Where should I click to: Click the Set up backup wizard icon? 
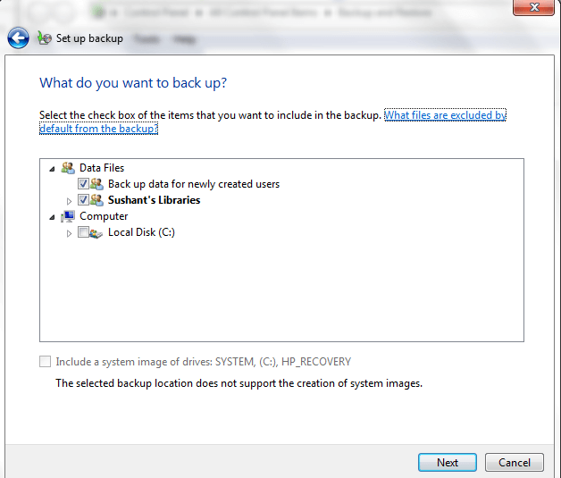pyautogui.click(x=45, y=38)
